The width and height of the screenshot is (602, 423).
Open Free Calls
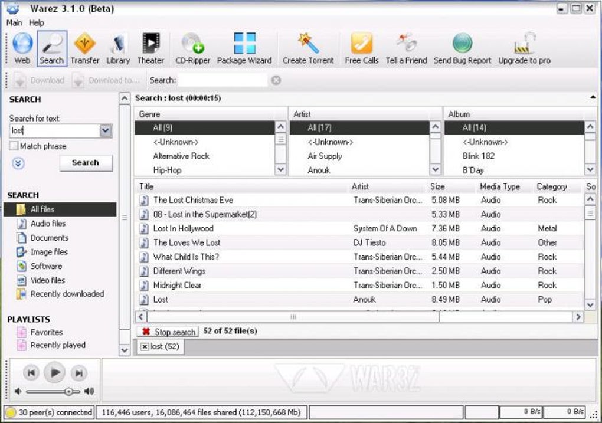coord(362,48)
